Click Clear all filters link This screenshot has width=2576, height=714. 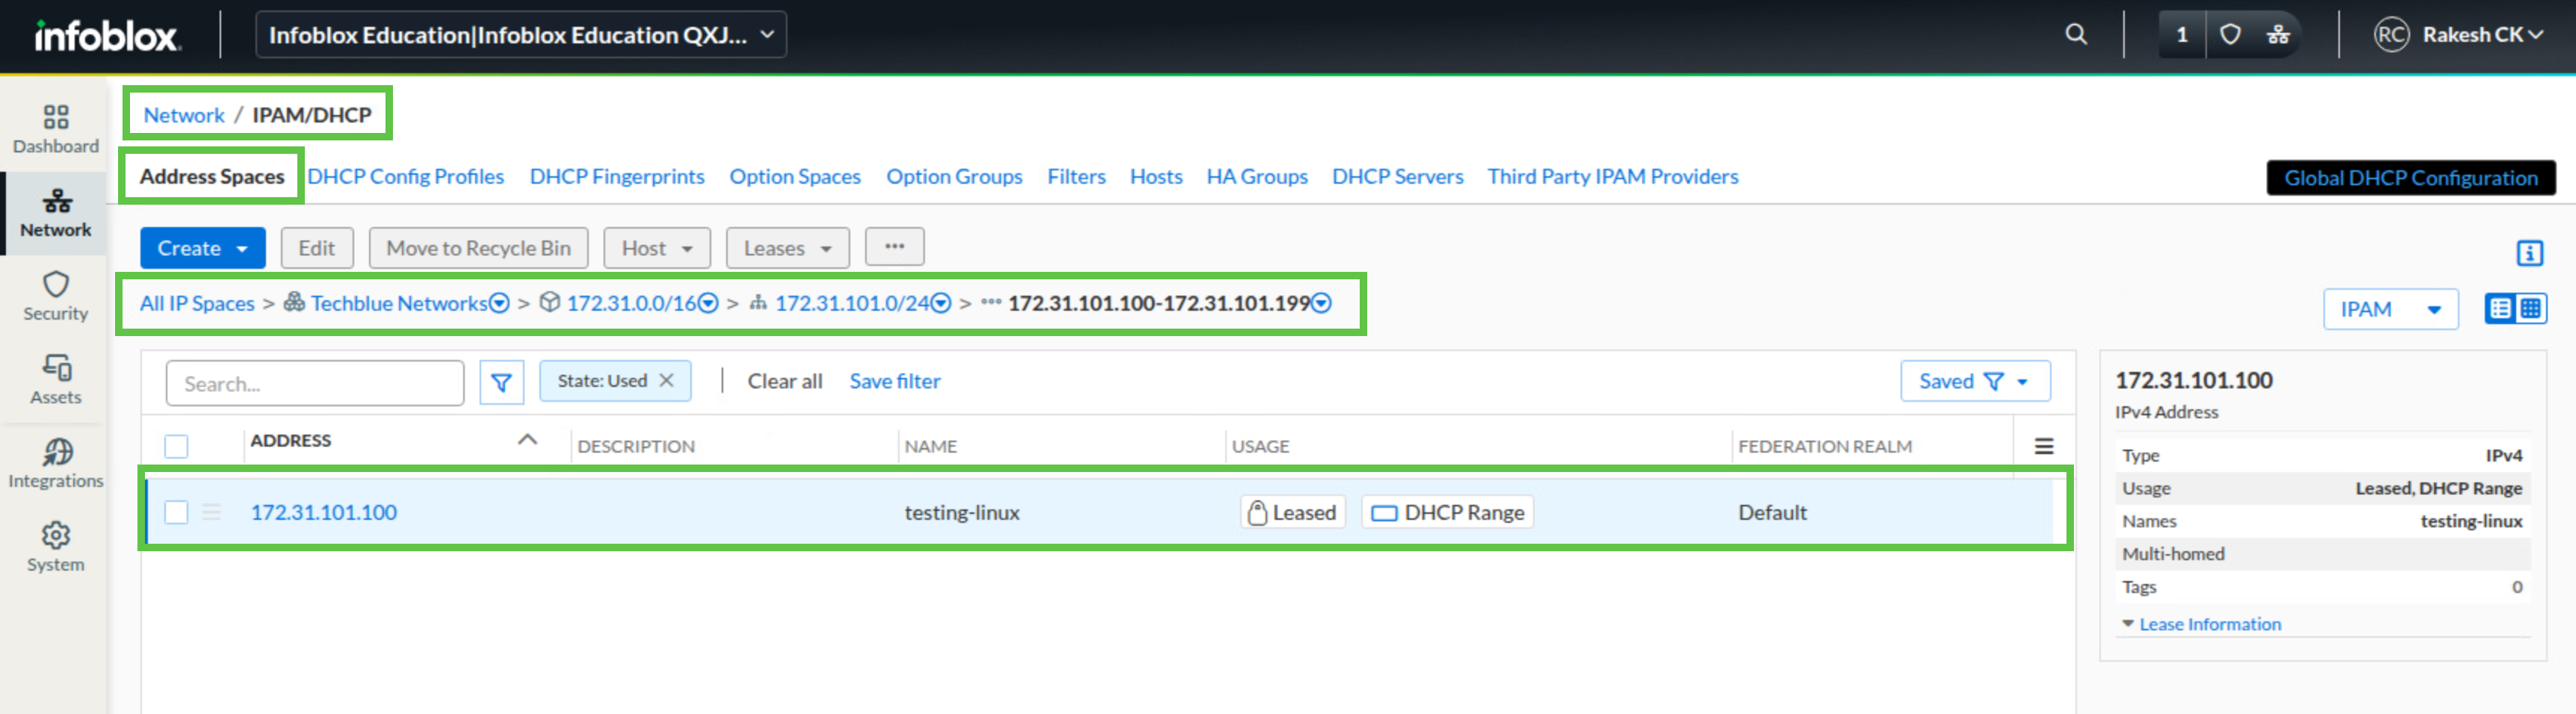(785, 381)
